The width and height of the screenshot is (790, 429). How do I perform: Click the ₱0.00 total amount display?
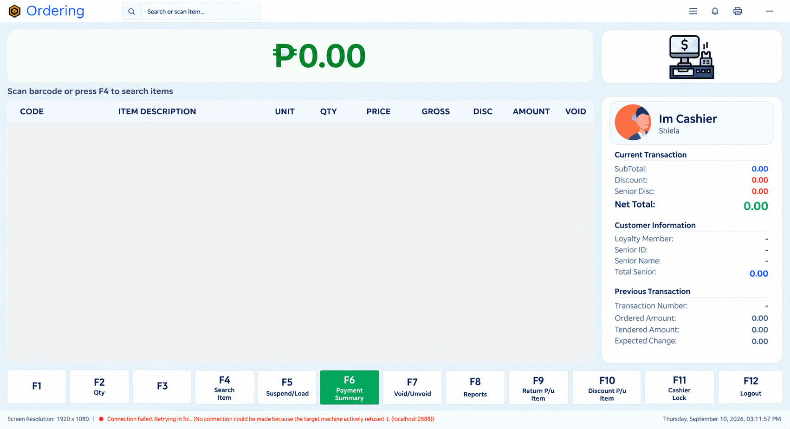point(319,56)
